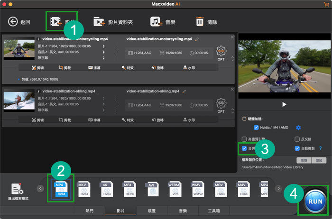Image resolution: width=332 pixels, height=219 pixels.
Task: Toggle Nvidia / M4 / AMD checkbox
Action: pyautogui.click(x=256, y=128)
